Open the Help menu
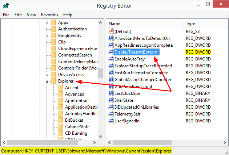This screenshot has width=229, height=155. pyautogui.click(x=68, y=15)
